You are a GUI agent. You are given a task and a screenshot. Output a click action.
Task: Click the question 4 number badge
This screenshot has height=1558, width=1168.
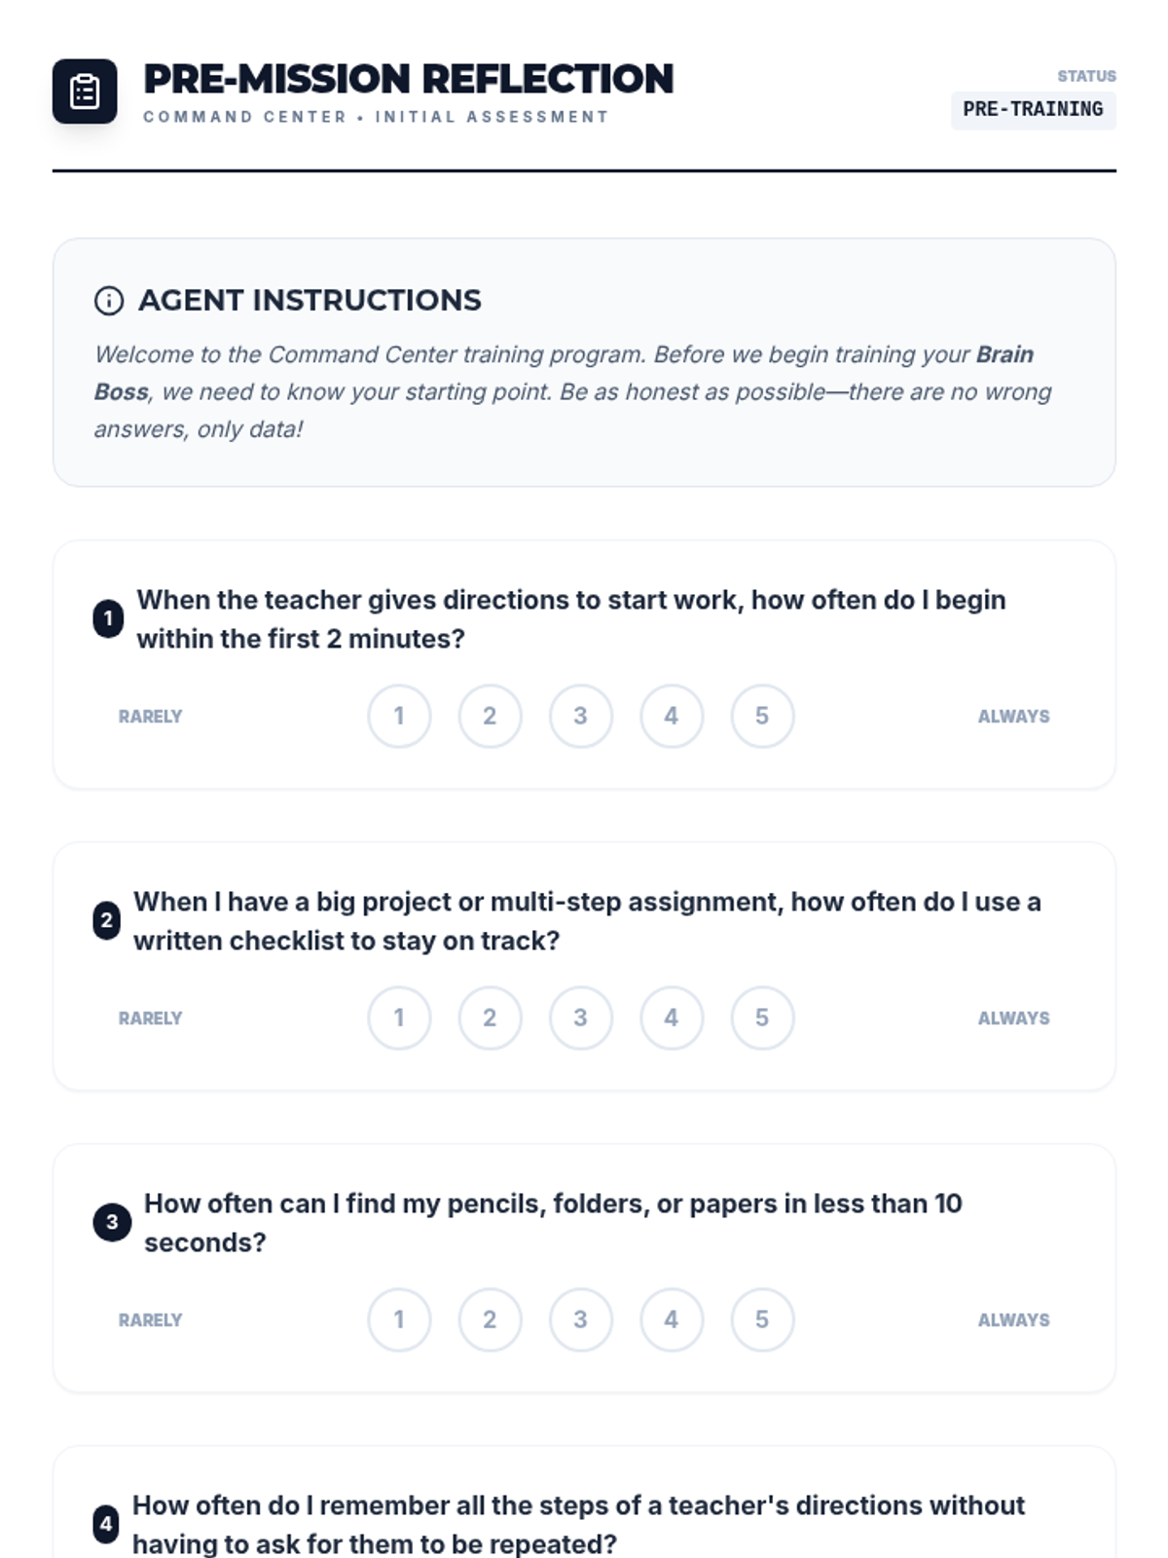click(x=106, y=1524)
